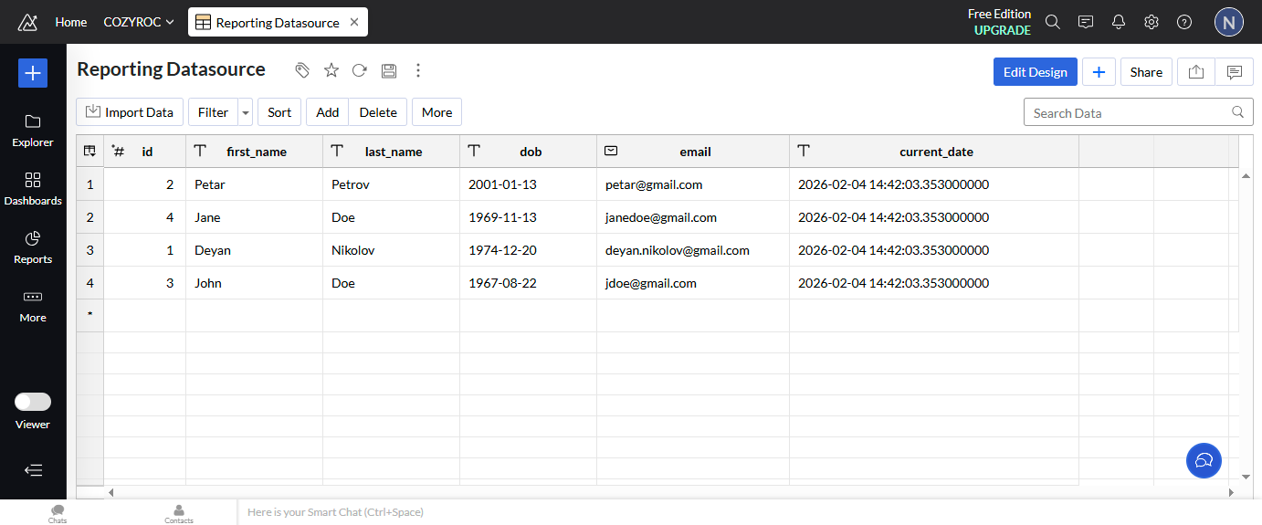Close the Reporting Datasource tab

[x=354, y=22]
